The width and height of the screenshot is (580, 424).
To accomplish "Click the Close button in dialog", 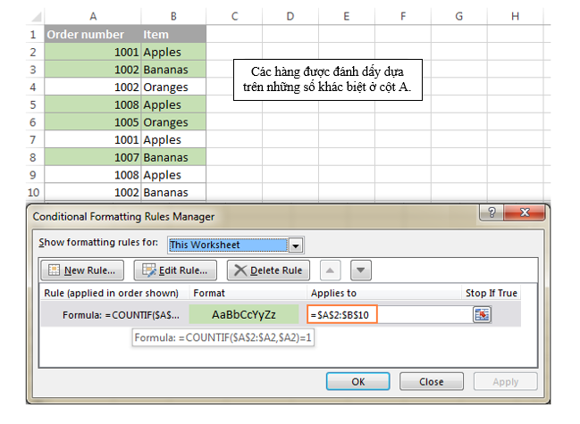I will [431, 381].
